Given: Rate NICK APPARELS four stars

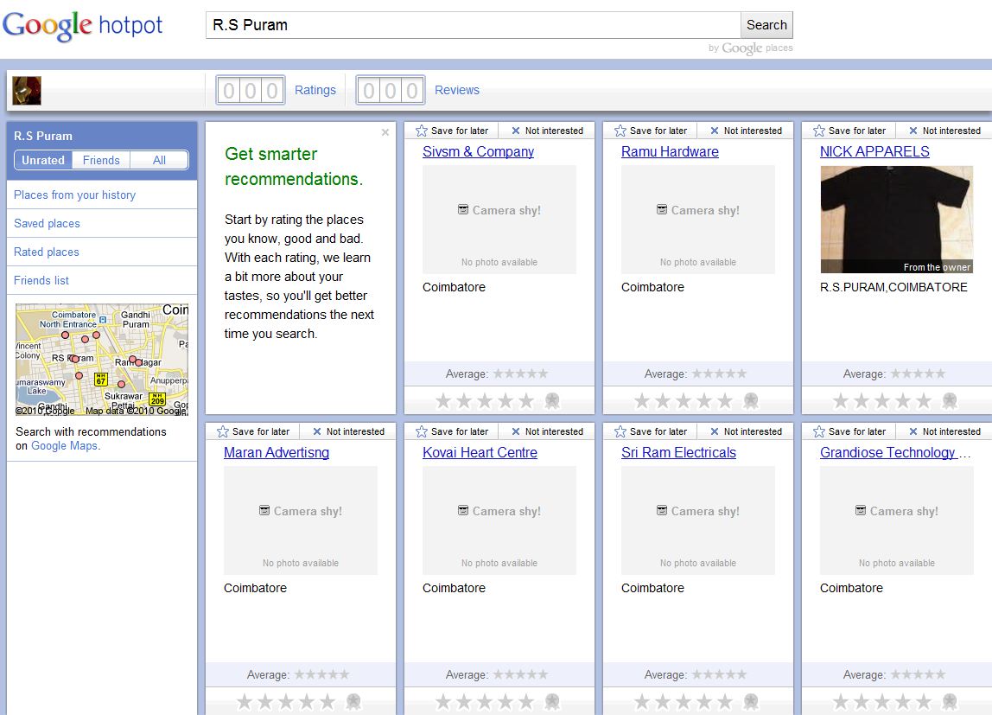Looking at the screenshot, I should point(903,400).
